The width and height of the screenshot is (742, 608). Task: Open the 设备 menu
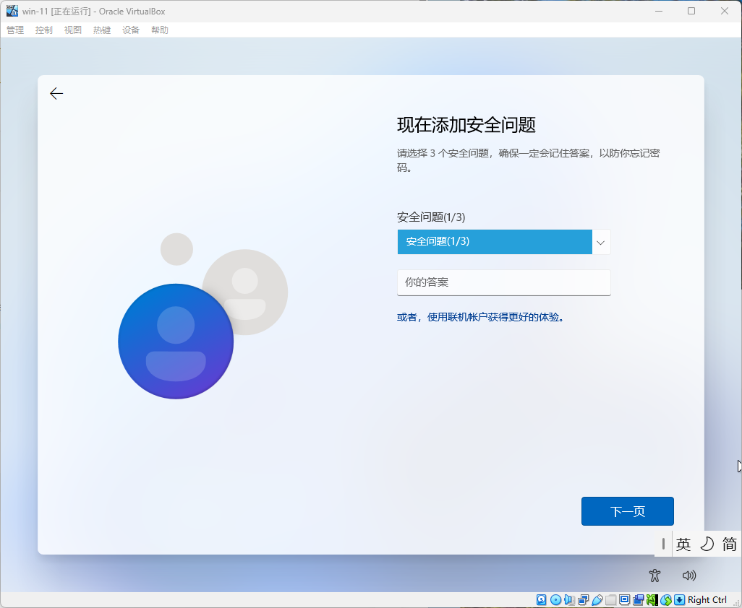pyautogui.click(x=131, y=30)
